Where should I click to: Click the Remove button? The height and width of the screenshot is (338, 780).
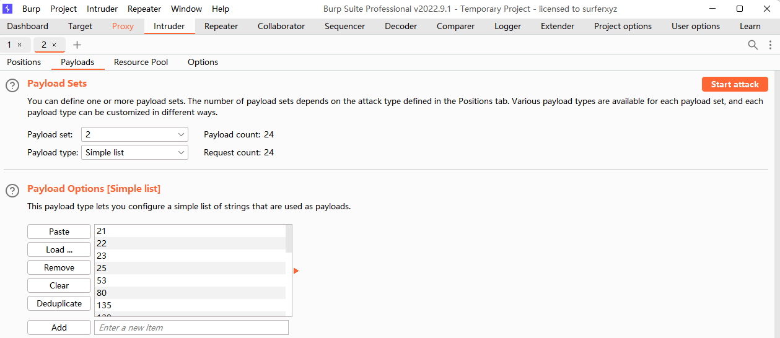click(59, 267)
